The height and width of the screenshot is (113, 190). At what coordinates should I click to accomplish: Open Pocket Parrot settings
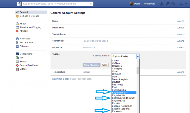coord(26,42)
